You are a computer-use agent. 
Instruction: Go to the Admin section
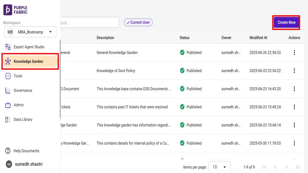(18, 105)
